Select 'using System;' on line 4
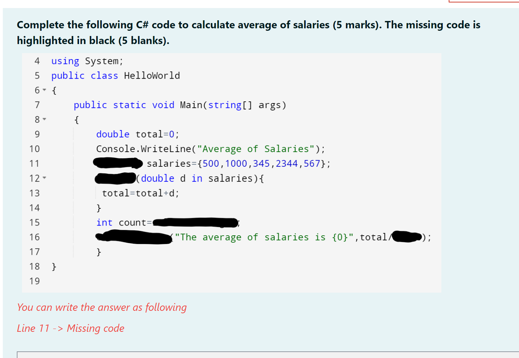519x358 pixels. pos(87,61)
